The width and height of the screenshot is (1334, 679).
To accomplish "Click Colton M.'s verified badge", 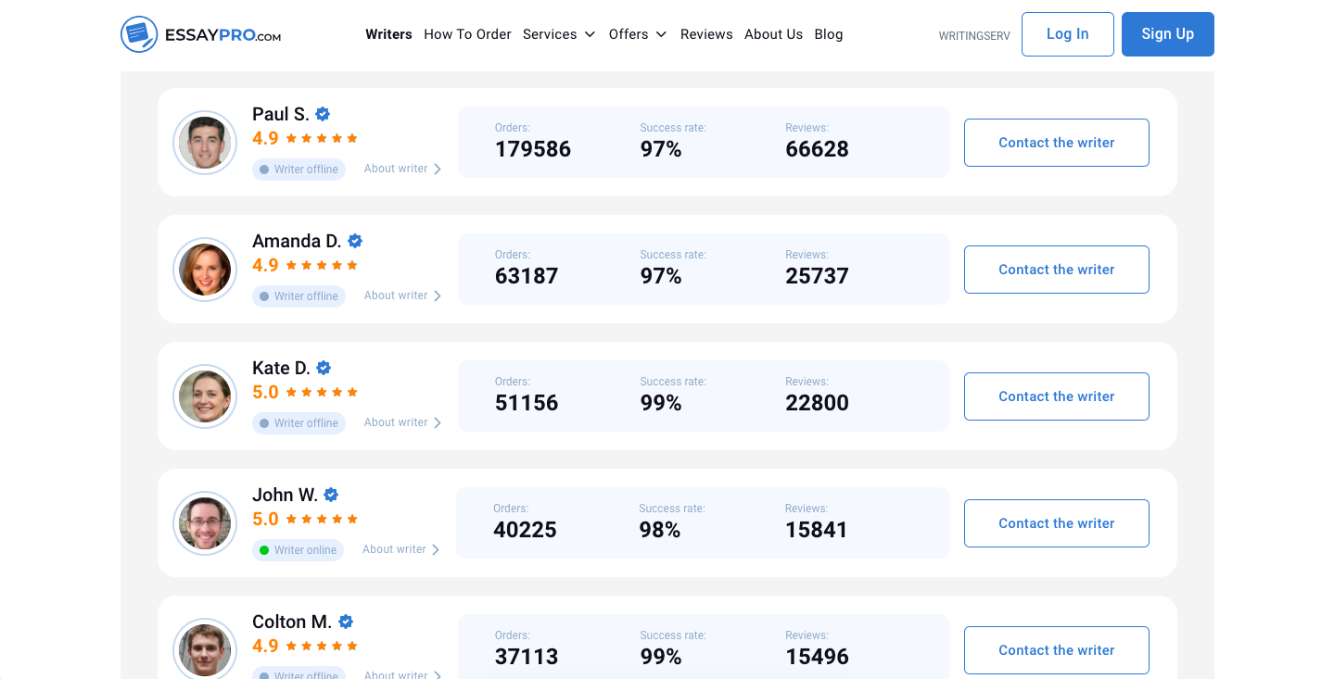I will pyautogui.click(x=346, y=622).
